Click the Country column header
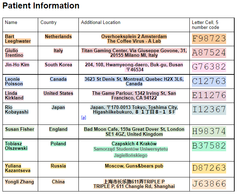This screenshot has height=195, width=241. point(48,23)
